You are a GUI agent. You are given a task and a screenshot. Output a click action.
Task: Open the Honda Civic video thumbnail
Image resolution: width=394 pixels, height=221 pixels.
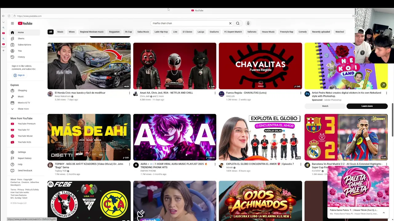pyautogui.click(x=89, y=66)
